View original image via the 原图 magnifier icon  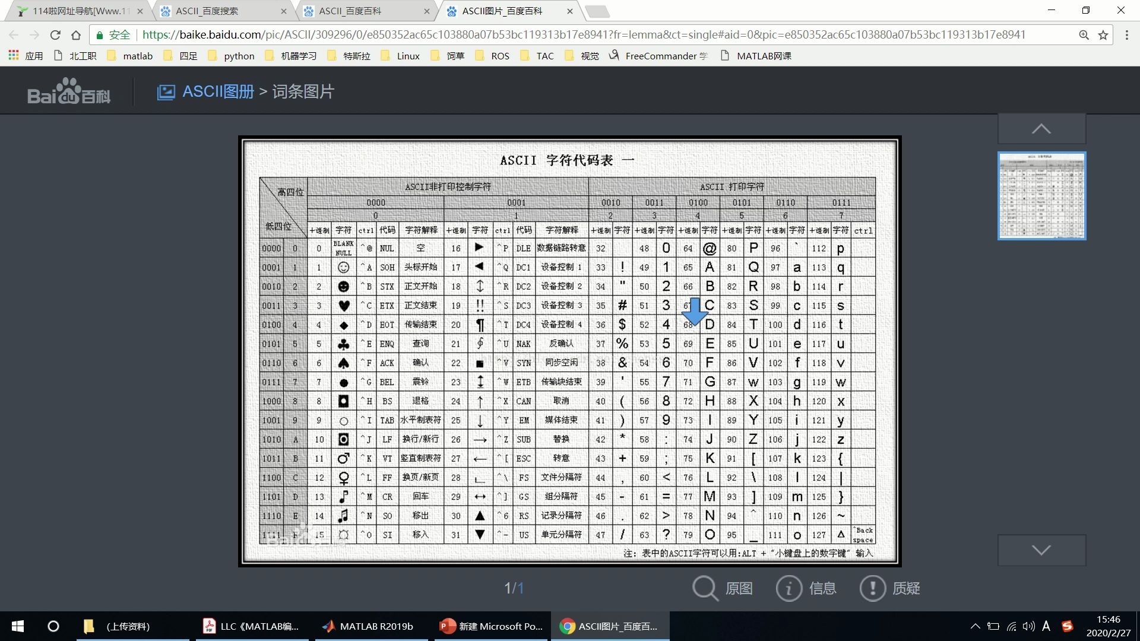point(704,588)
